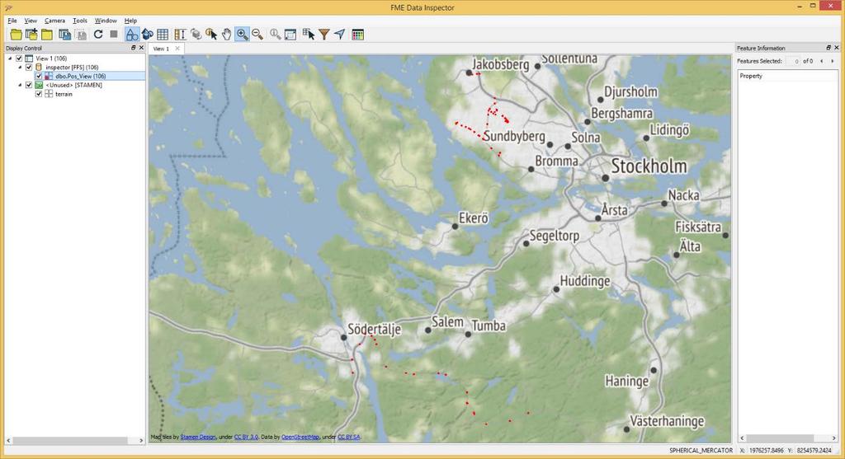Float the Display Control panel

134,48
